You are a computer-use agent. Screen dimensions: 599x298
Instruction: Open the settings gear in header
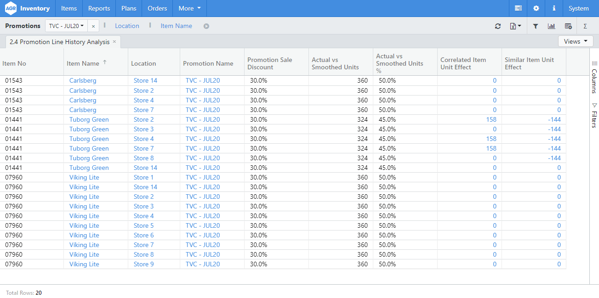click(x=536, y=8)
